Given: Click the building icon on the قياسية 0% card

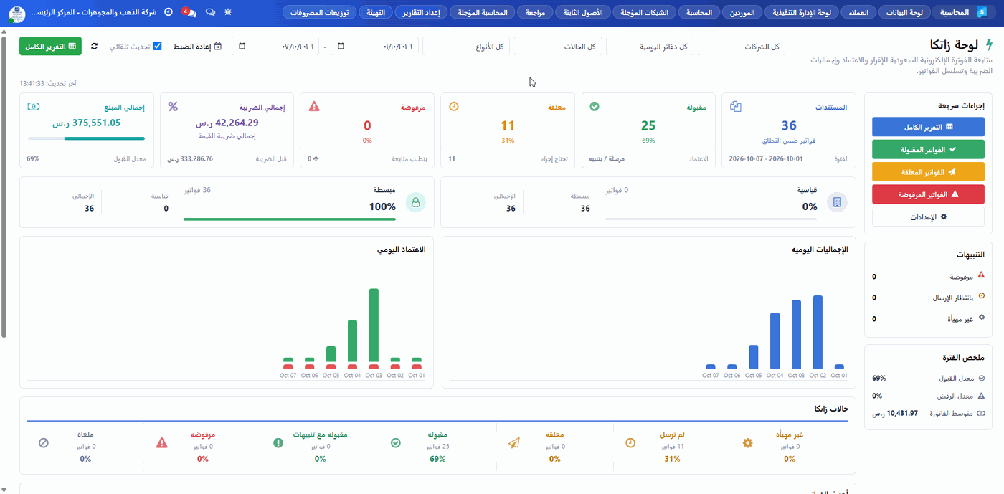Looking at the screenshot, I should click(x=837, y=202).
